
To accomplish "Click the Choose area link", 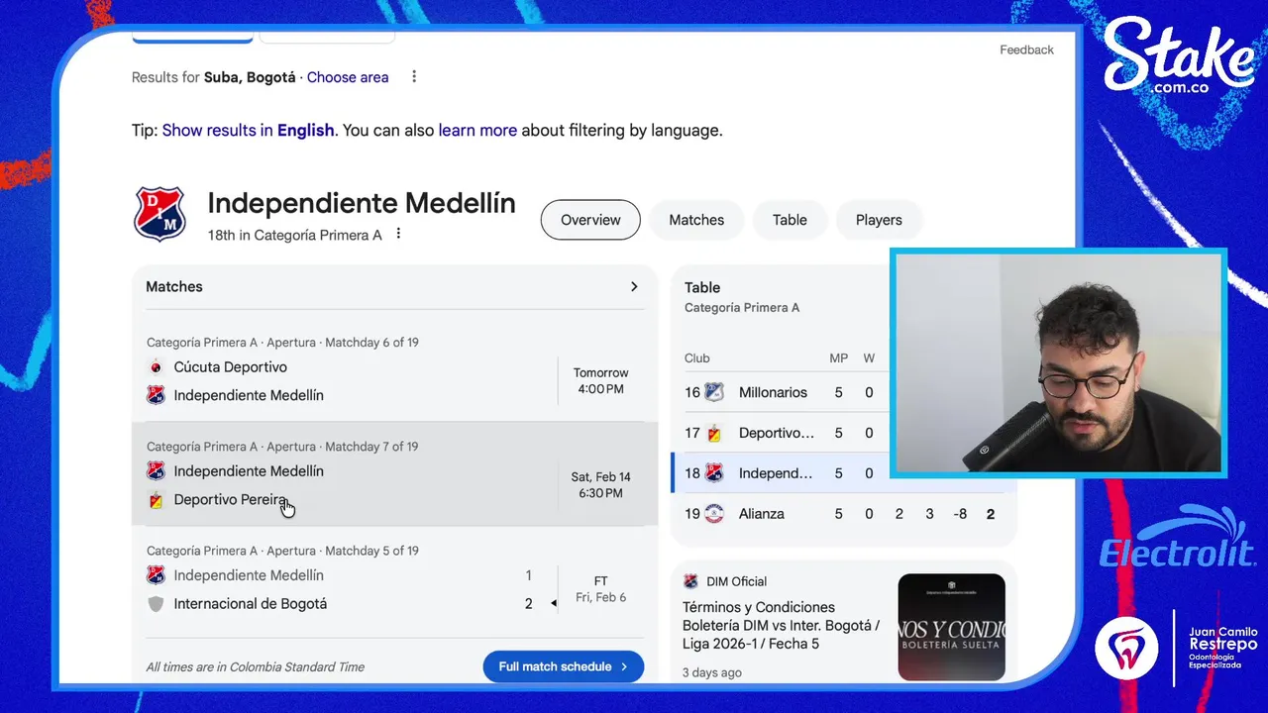I will pyautogui.click(x=348, y=77).
